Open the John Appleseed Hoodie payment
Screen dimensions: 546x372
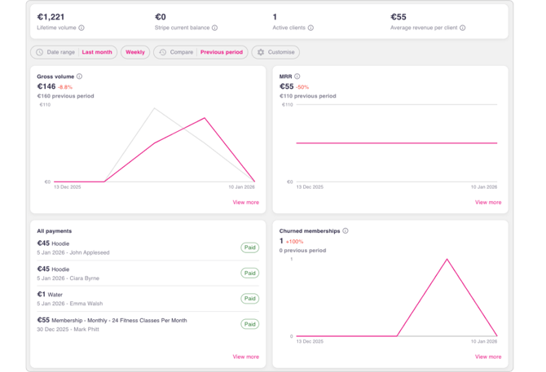click(122, 247)
